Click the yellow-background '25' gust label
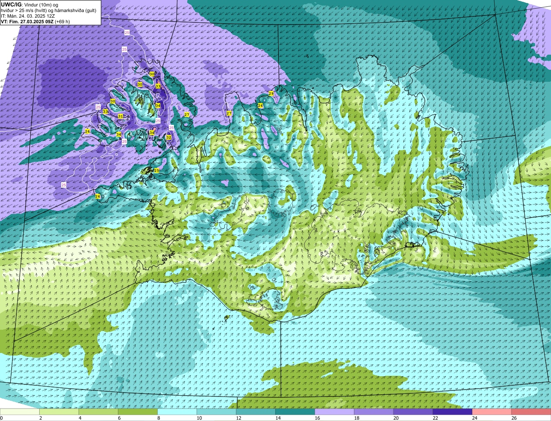This screenshot has width=551, height=421. pos(157,170)
